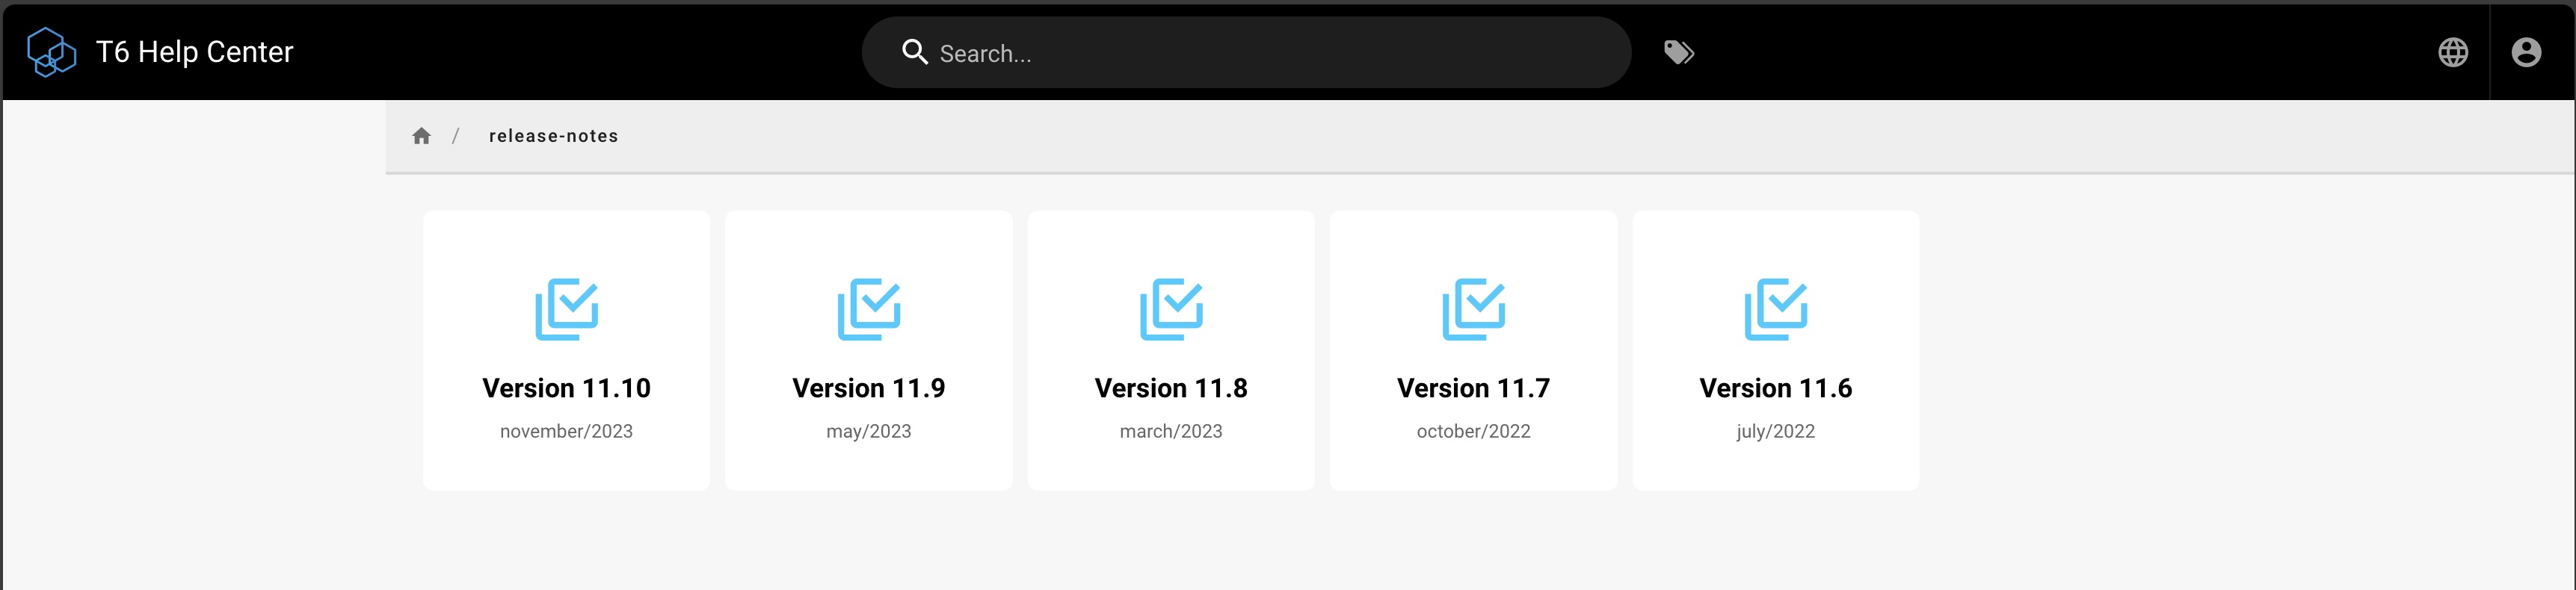Open the language globe icon
The width and height of the screenshot is (2576, 590).
[x=2452, y=52]
